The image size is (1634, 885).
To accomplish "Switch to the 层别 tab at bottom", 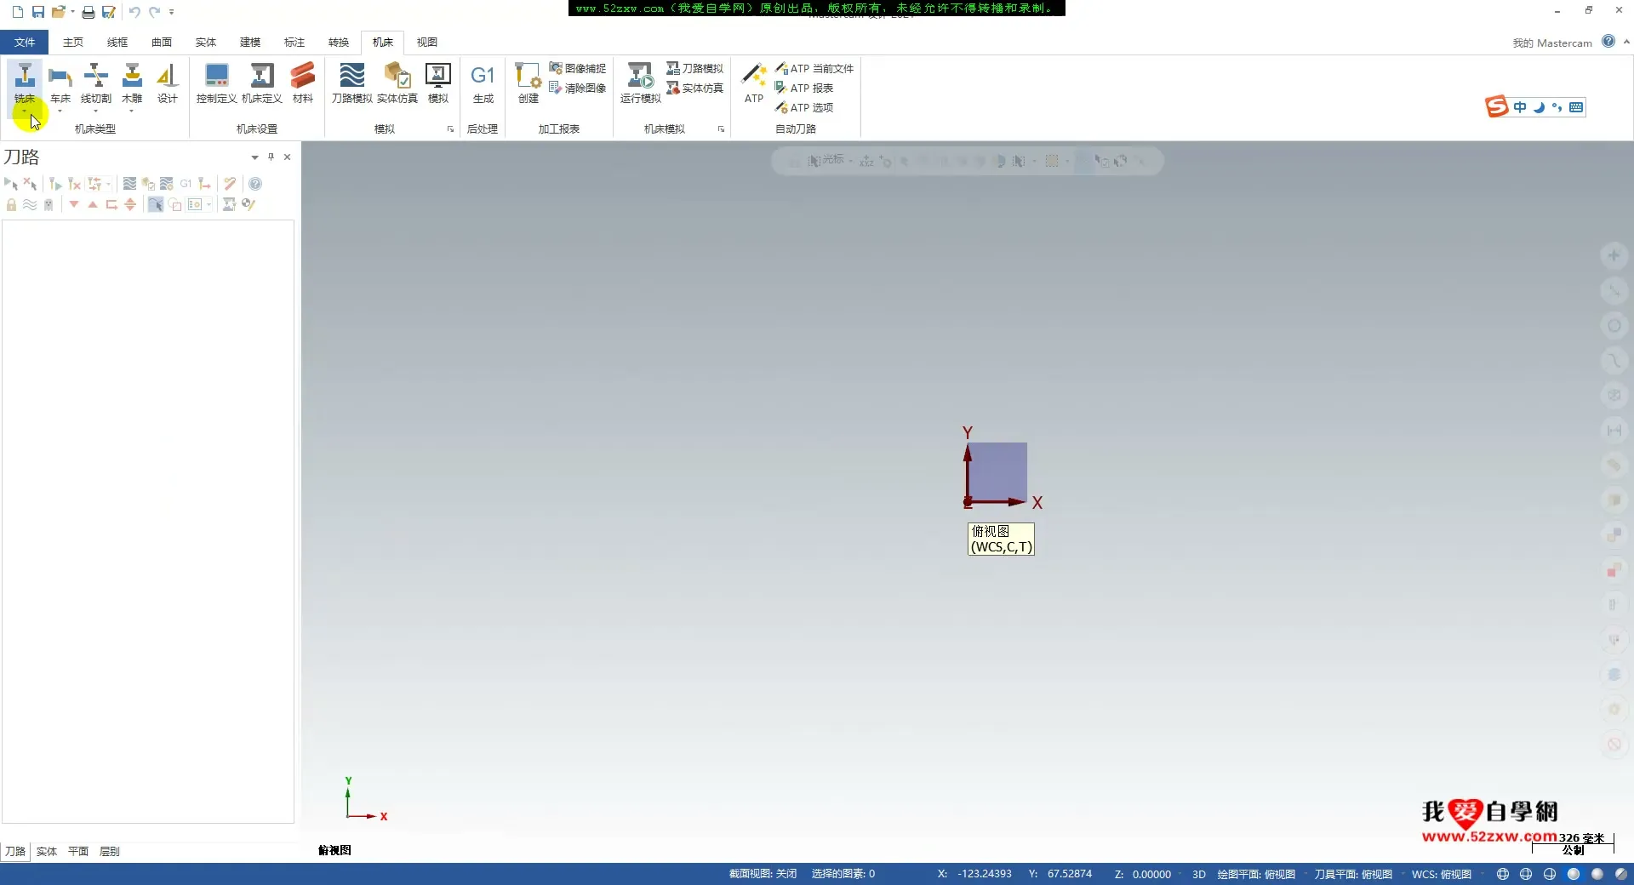I will click(x=109, y=851).
